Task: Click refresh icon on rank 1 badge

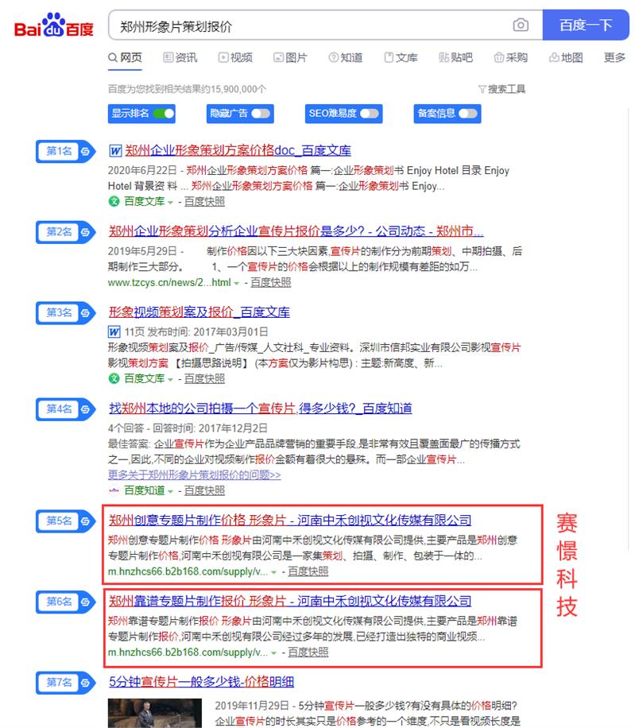Action: [85, 151]
